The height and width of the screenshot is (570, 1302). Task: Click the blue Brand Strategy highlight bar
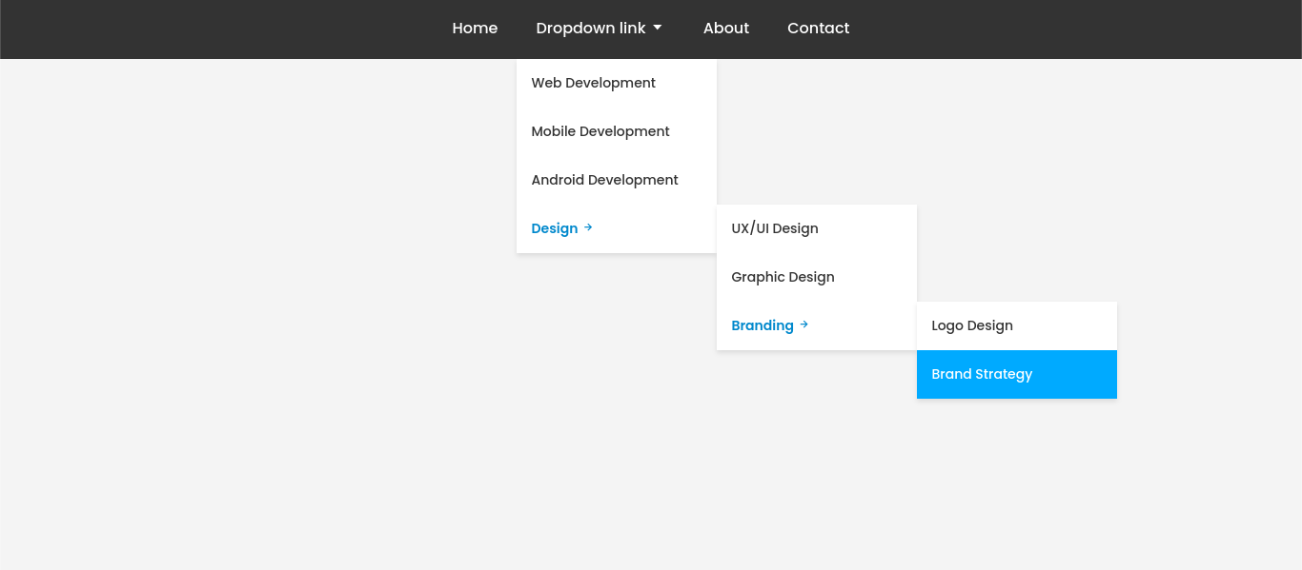click(1016, 374)
